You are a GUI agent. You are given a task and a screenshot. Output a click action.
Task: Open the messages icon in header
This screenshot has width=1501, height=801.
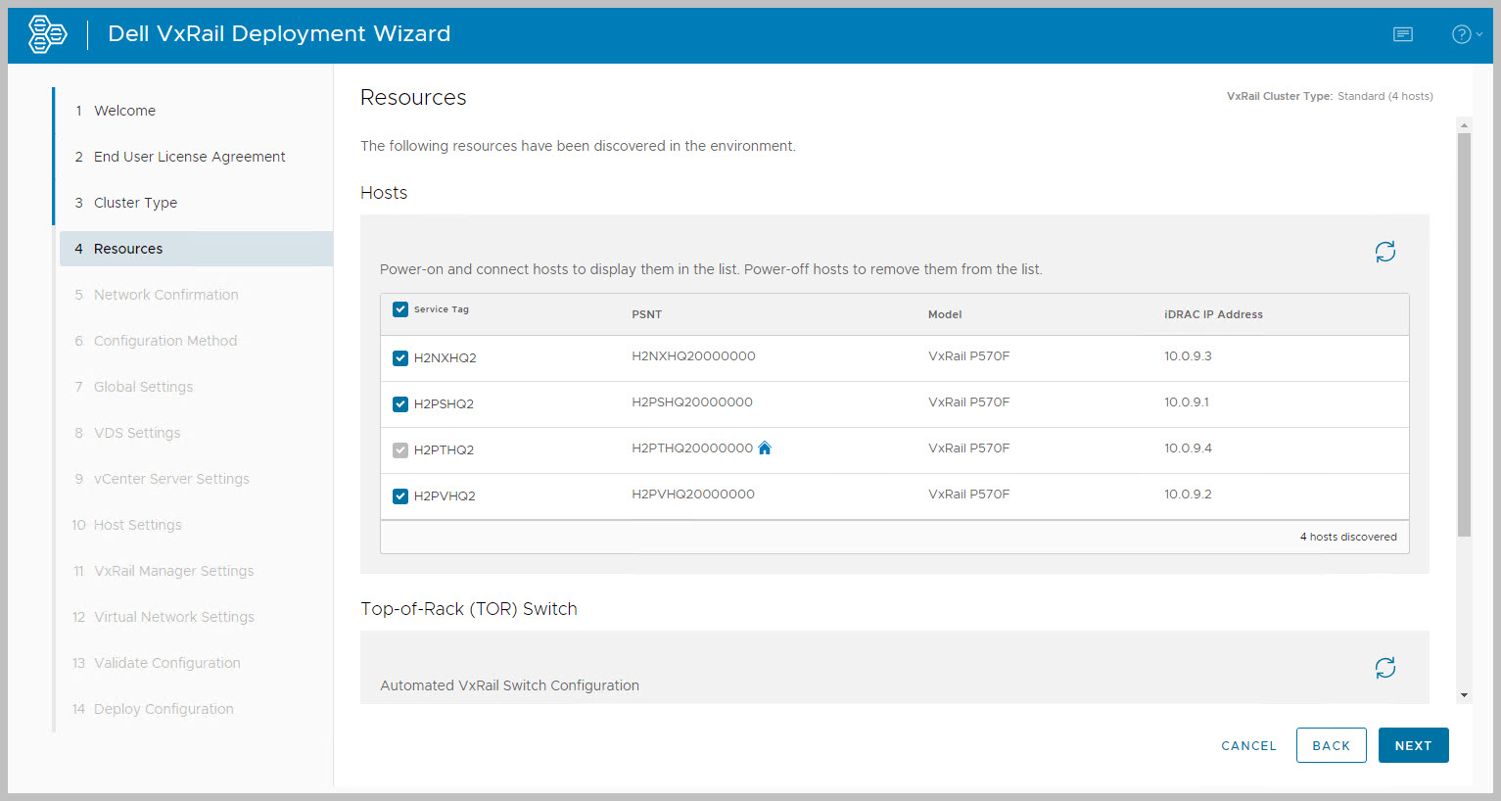pyautogui.click(x=1402, y=34)
